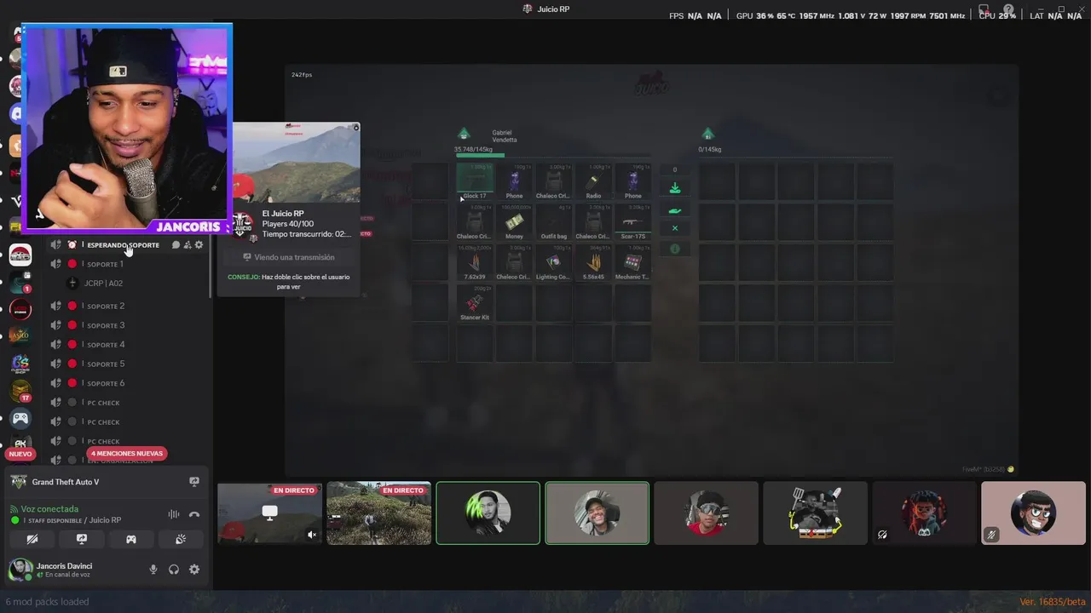The image size is (1091, 613).
Task: Open the game controller server icon
Action: click(20, 418)
